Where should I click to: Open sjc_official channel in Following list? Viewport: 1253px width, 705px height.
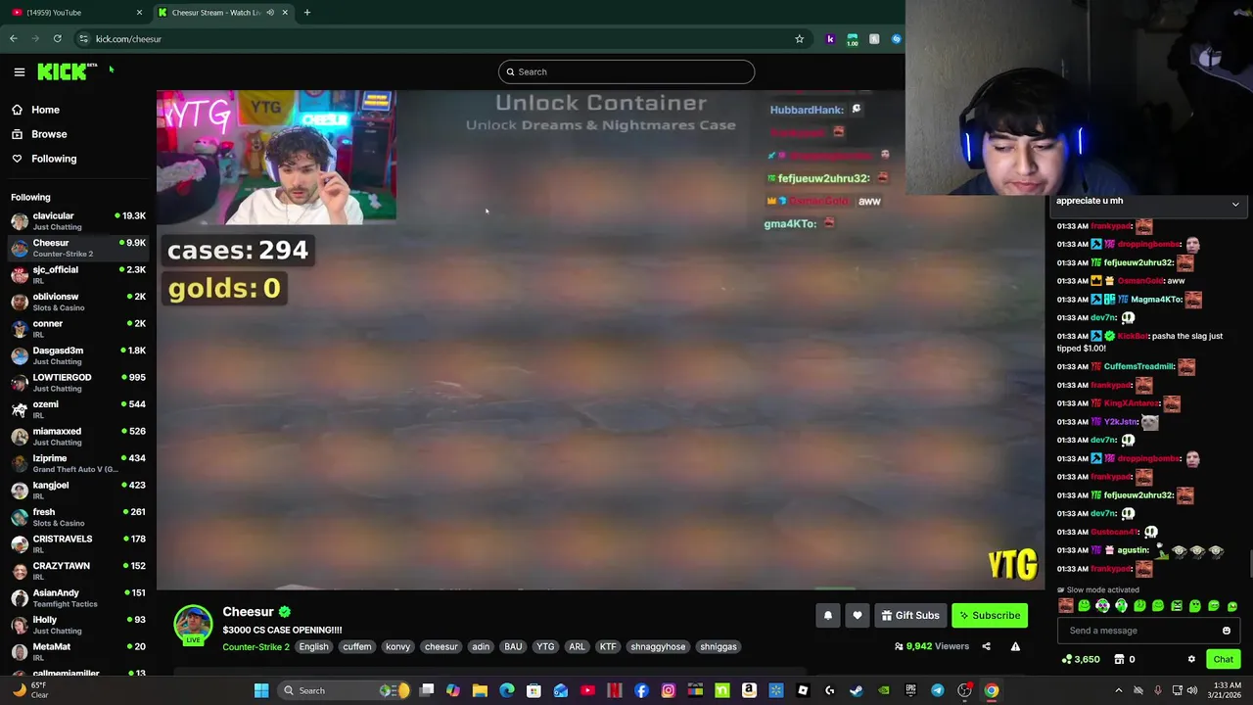pos(78,275)
